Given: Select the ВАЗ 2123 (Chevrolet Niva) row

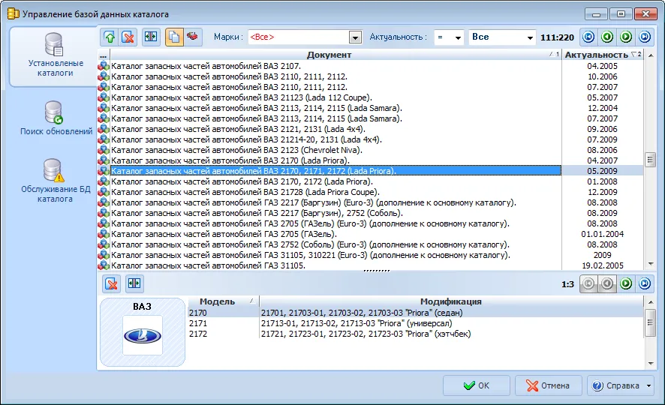Looking at the screenshot, I should point(336,150).
